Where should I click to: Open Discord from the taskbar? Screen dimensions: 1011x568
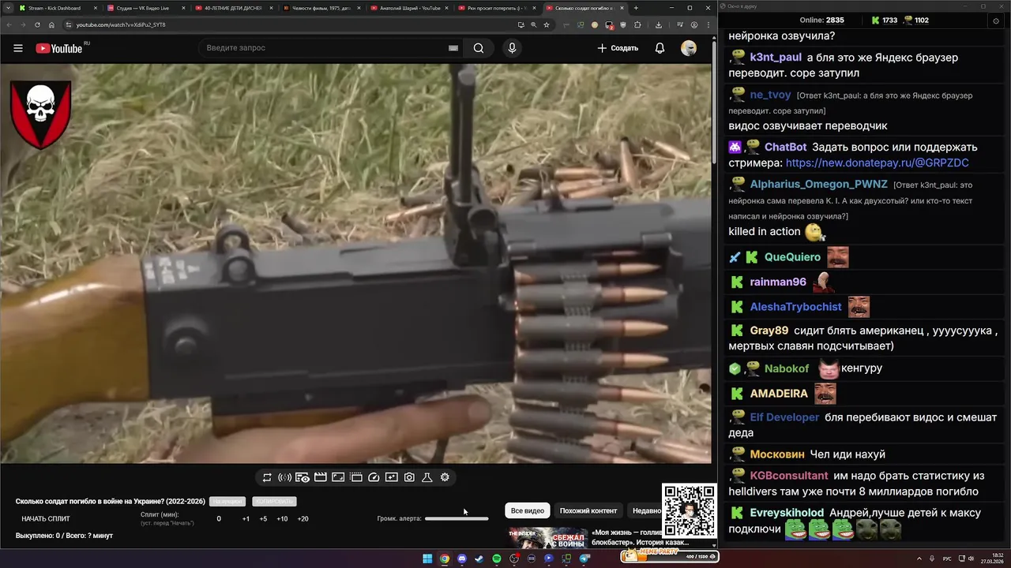click(x=462, y=559)
